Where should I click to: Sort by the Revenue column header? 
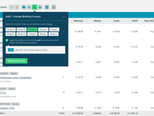pos(78,21)
